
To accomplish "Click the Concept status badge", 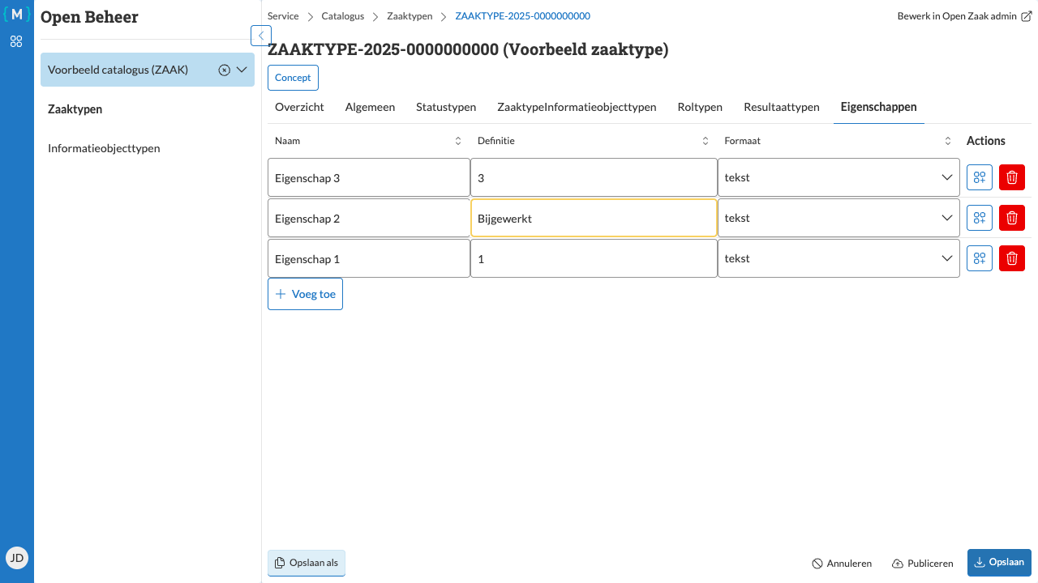I will click(x=293, y=78).
